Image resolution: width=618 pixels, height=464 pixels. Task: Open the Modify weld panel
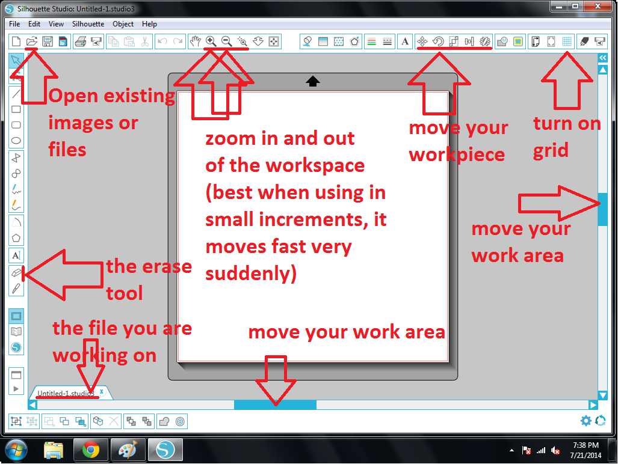(502, 41)
